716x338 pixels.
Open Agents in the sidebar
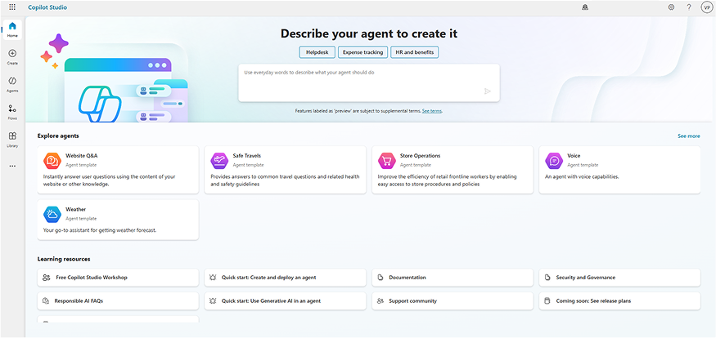(x=12, y=85)
